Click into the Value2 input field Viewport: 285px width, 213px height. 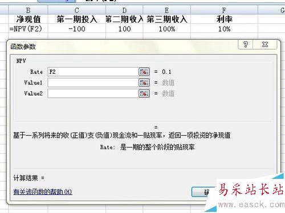click(93, 93)
